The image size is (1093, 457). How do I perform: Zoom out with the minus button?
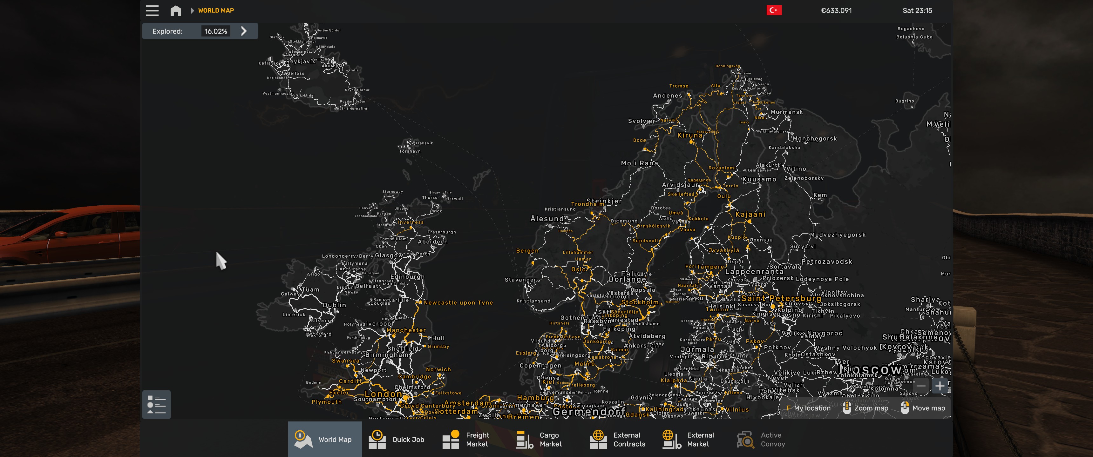point(921,386)
